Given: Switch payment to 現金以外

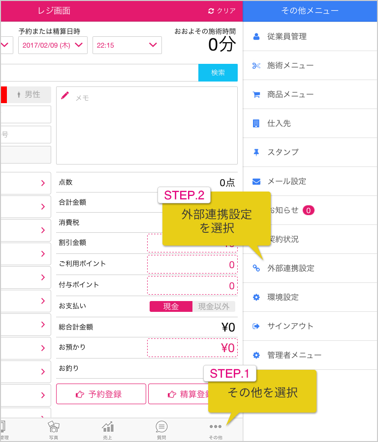Looking at the screenshot, I should point(214,306).
